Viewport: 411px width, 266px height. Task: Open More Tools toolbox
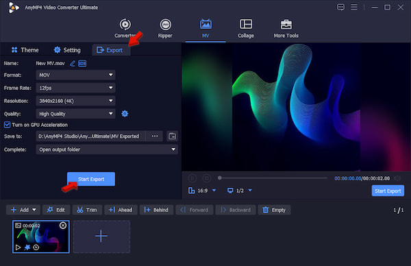point(286,28)
